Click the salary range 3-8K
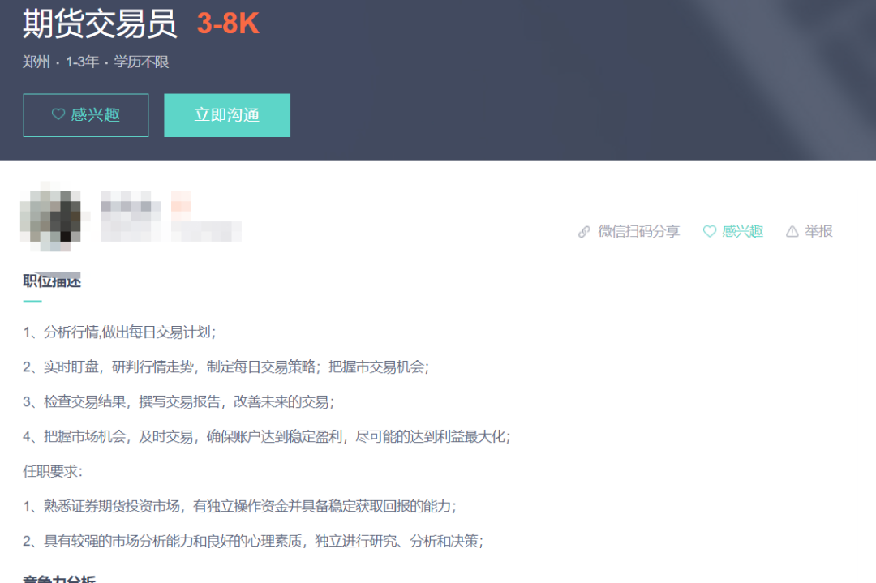The height and width of the screenshot is (583, 876). tap(227, 24)
